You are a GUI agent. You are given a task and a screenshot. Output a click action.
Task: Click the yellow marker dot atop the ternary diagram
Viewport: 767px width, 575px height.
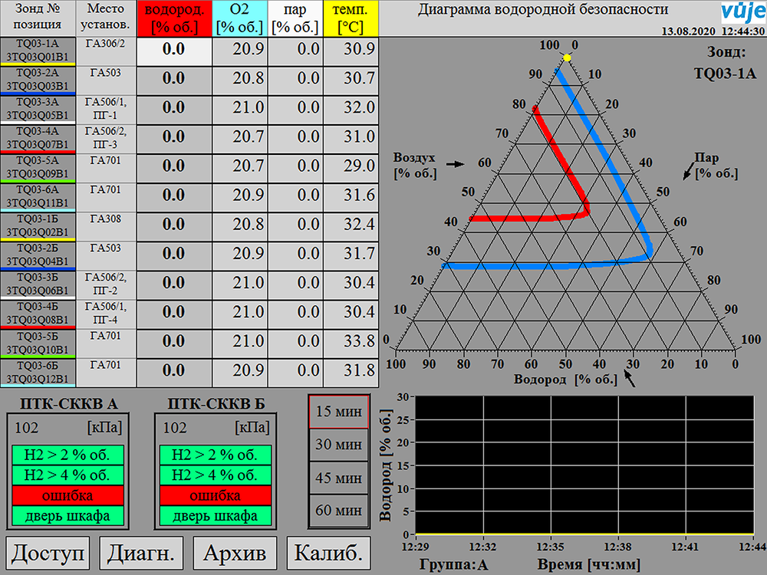click(567, 58)
